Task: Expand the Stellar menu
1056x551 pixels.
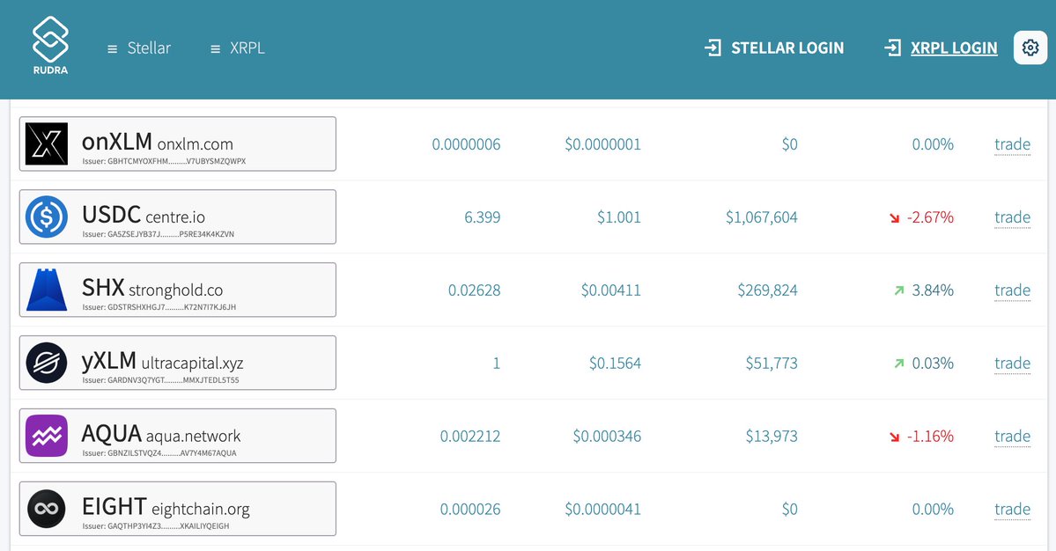Action: (x=139, y=48)
